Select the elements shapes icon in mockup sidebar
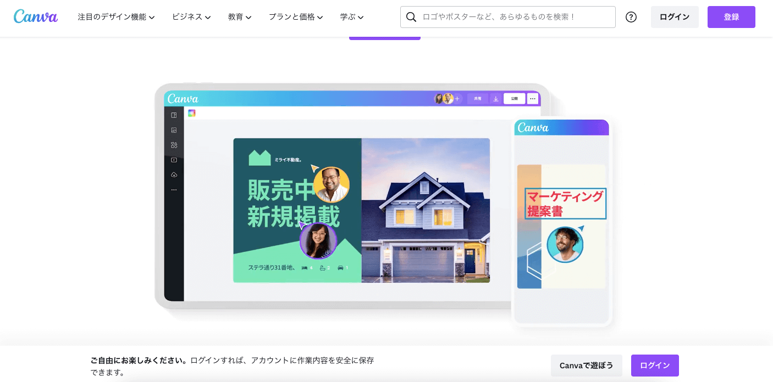Screen dimensions: 773x382 (174, 145)
